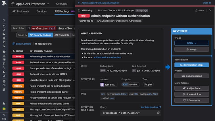This screenshot has height=121, width=215.
Task: Copy the detection rule query
Action: point(158,113)
